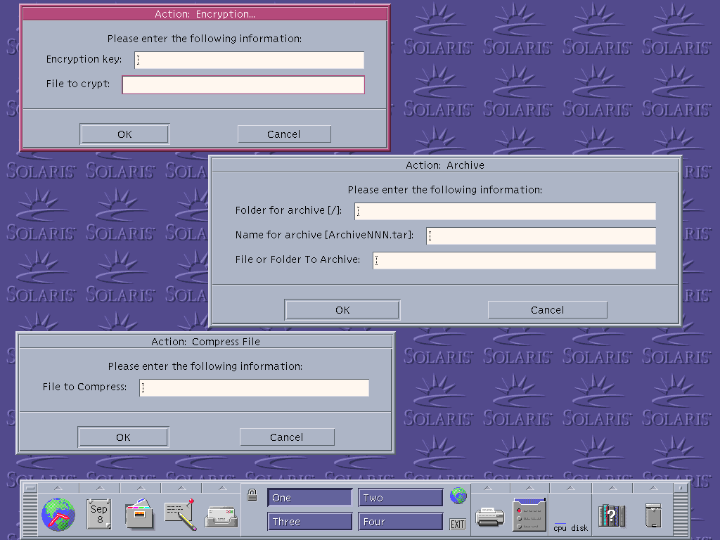Expand subpanel arrow above cpu disk meter
The height and width of the screenshot is (540, 720).
(x=570, y=488)
